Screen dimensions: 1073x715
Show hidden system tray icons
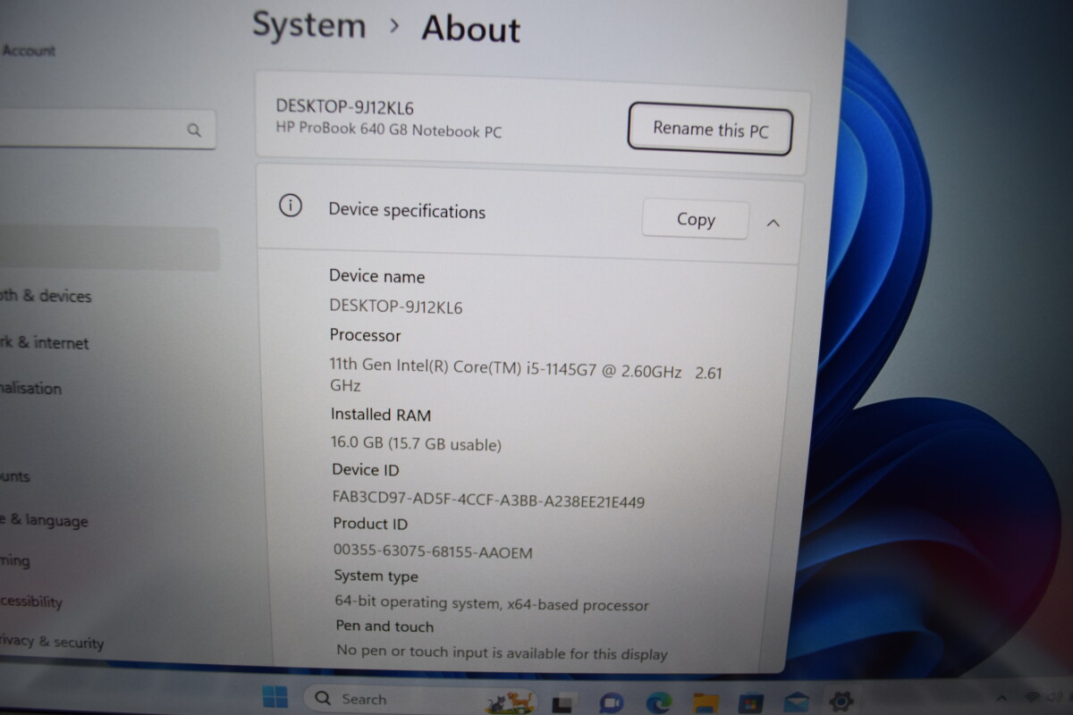(x=1001, y=698)
